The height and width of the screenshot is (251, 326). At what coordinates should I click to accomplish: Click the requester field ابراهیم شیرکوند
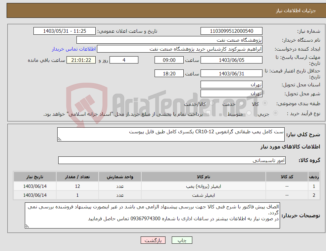(x=180, y=49)
